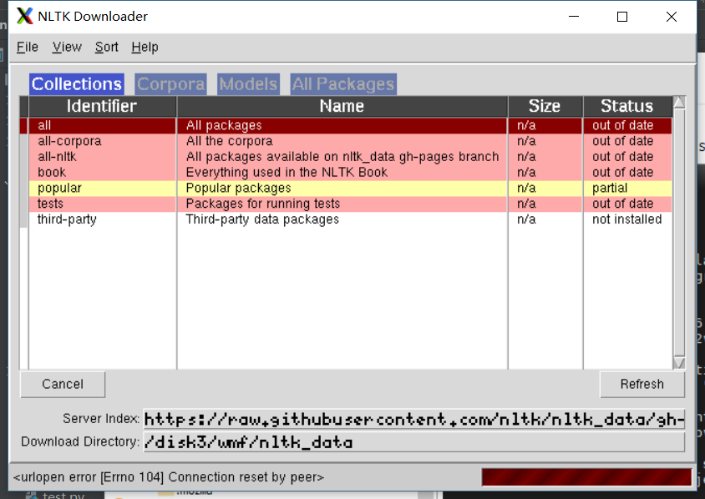Click the 'not installed' status cell

627,219
